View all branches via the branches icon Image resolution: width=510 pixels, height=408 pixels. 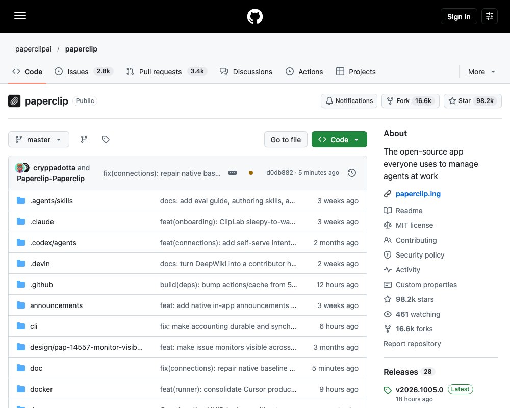[x=84, y=139]
